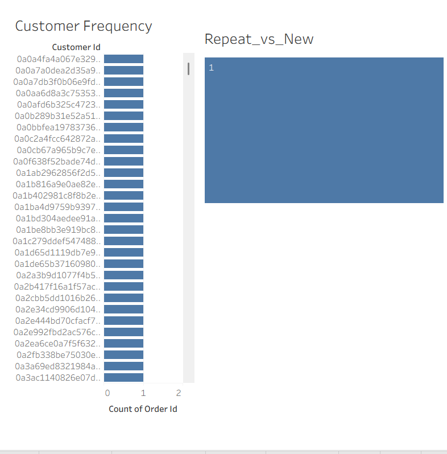Pick customer label 0a1b816a9e0ae82e..
The height and width of the screenshot is (454, 447).
click(x=58, y=184)
